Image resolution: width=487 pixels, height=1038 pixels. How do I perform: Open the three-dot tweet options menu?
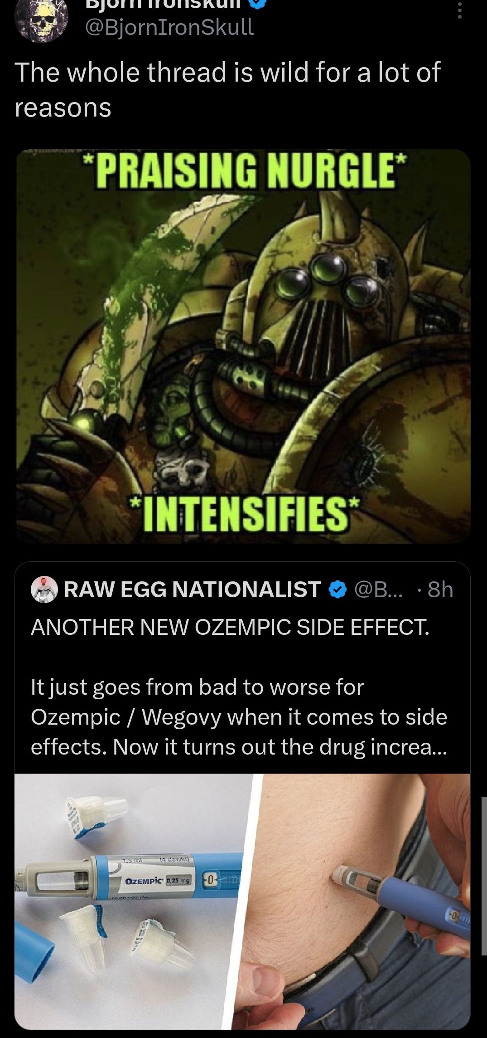tap(459, 9)
